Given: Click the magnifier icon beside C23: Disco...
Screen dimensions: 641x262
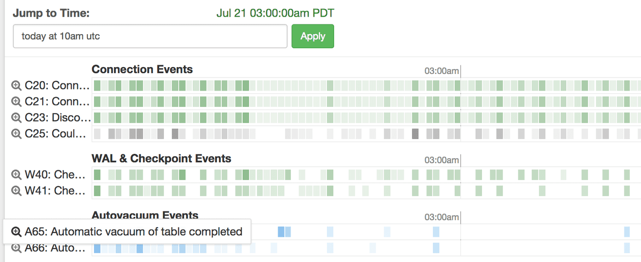Looking at the screenshot, I should point(16,117).
